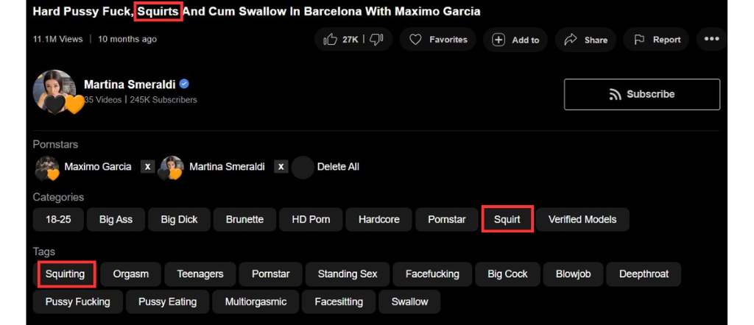Click the thumbs down dislike icon

click(376, 40)
